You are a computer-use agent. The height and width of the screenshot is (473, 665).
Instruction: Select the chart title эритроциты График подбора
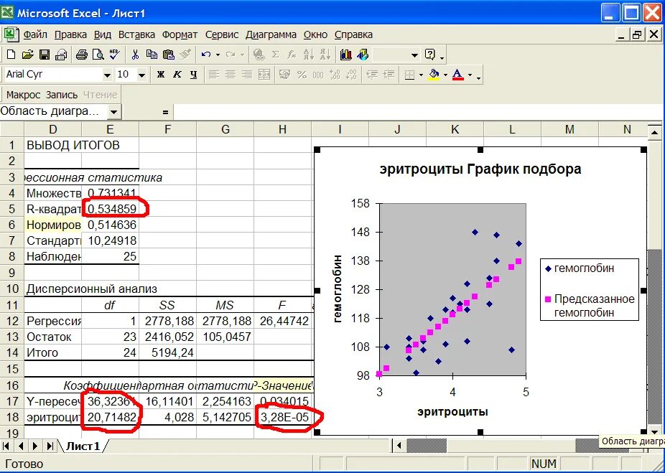tap(480, 169)
